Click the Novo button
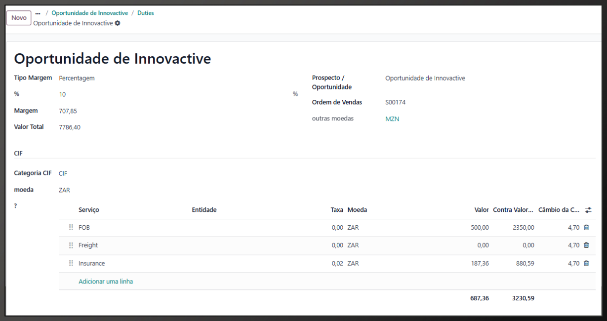 [x=19, y=18]
